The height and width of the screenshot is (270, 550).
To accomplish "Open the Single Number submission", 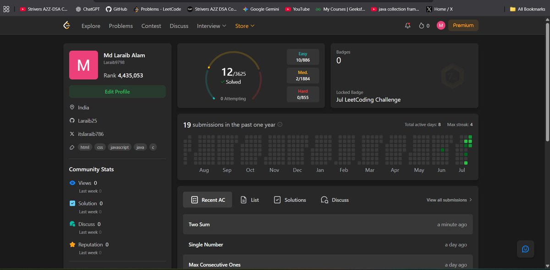I will pyautogui.click(x=328, y=244).
